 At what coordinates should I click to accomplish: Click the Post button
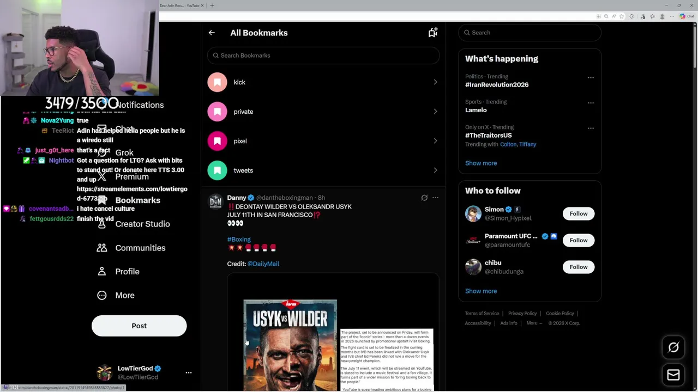pos(139,326)
